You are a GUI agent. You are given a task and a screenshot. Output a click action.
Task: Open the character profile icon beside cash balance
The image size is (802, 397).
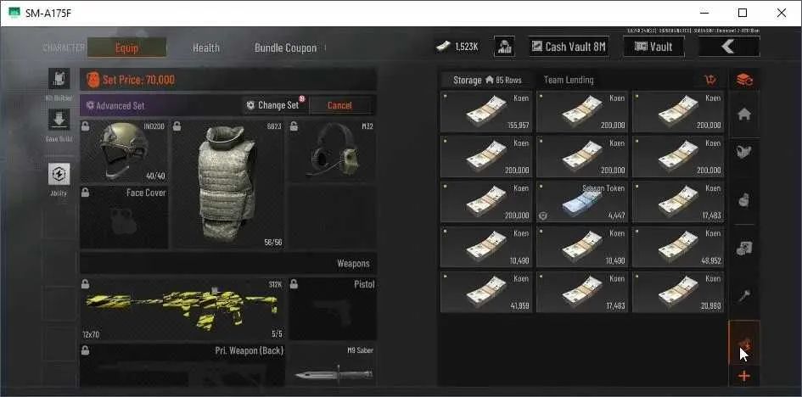[504, 47]
